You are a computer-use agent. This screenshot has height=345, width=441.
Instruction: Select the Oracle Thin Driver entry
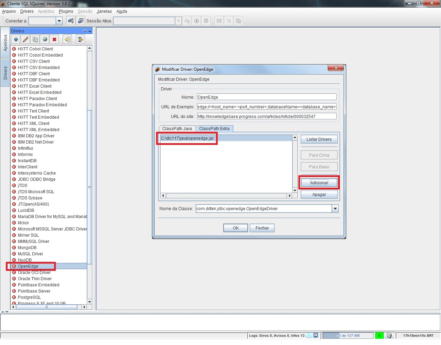(x=49, y=278)
